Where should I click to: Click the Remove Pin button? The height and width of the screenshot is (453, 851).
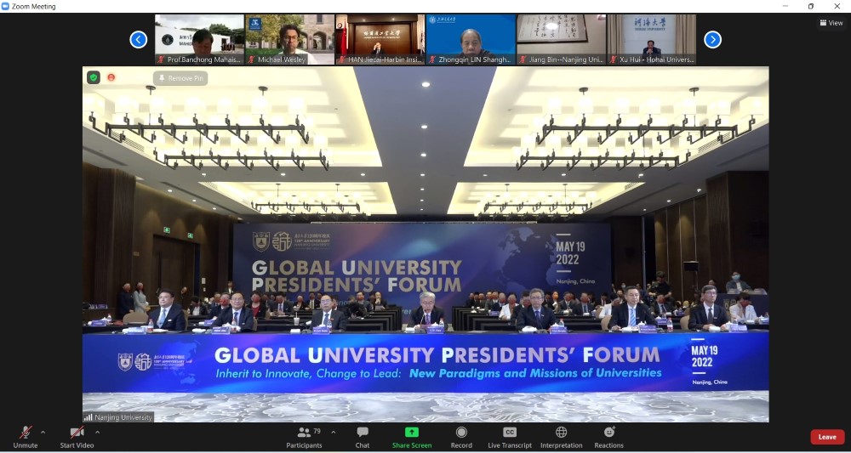(x=180, y=78)
